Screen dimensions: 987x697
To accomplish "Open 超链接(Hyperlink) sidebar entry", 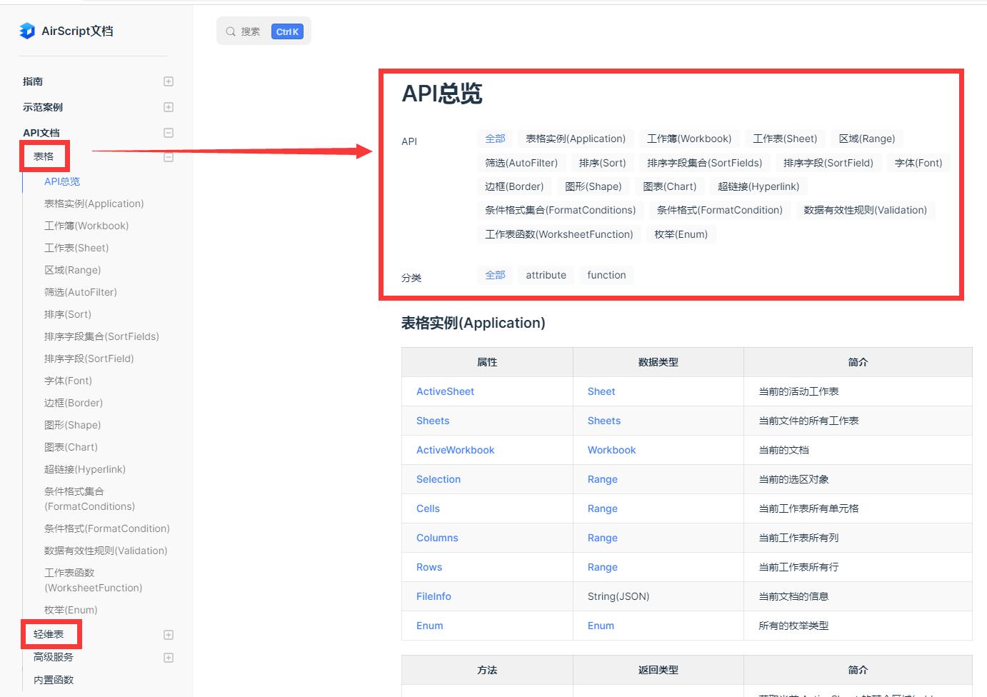I will (85, 469).
